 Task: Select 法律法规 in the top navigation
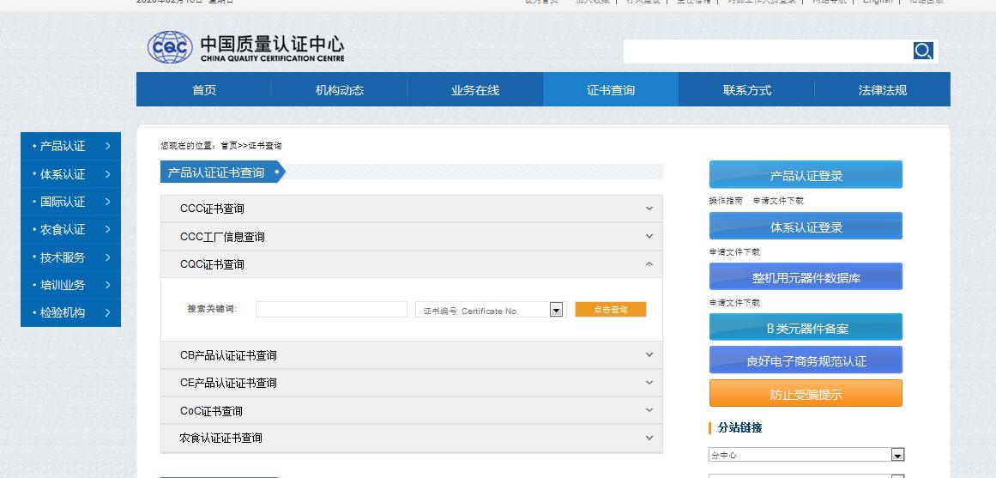[x=882, y=90]
